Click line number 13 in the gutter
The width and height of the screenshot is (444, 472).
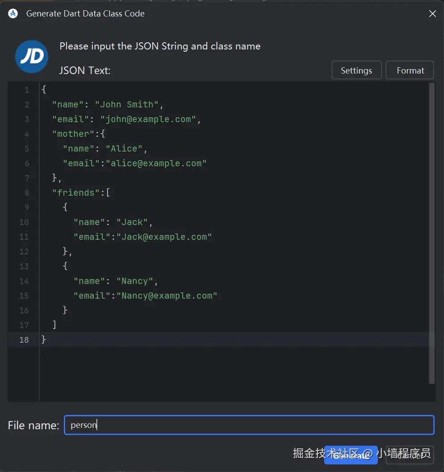pos(24,267)
